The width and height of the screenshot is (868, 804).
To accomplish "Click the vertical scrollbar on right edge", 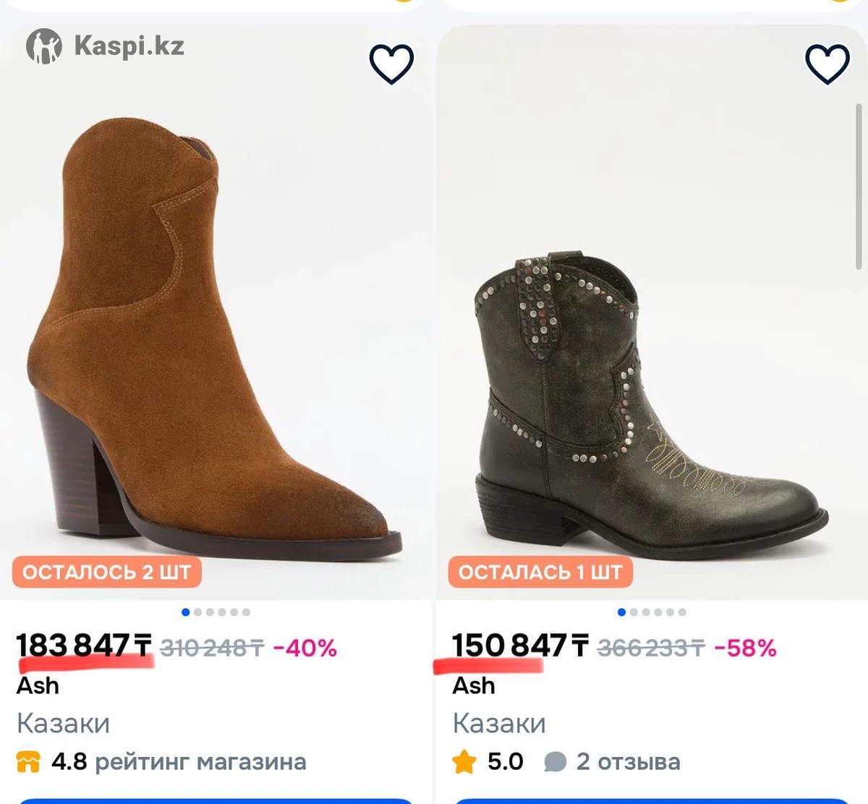I will coord(859,185).
